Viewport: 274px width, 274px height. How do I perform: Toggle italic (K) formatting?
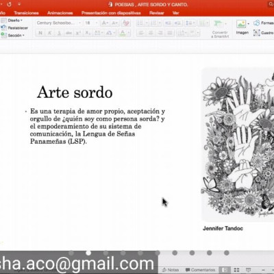(50, 33)
